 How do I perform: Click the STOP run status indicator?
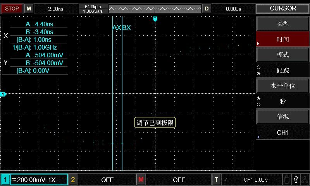(12, 9)
